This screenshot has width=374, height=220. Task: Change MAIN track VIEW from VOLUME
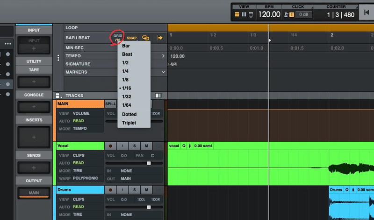81,113
